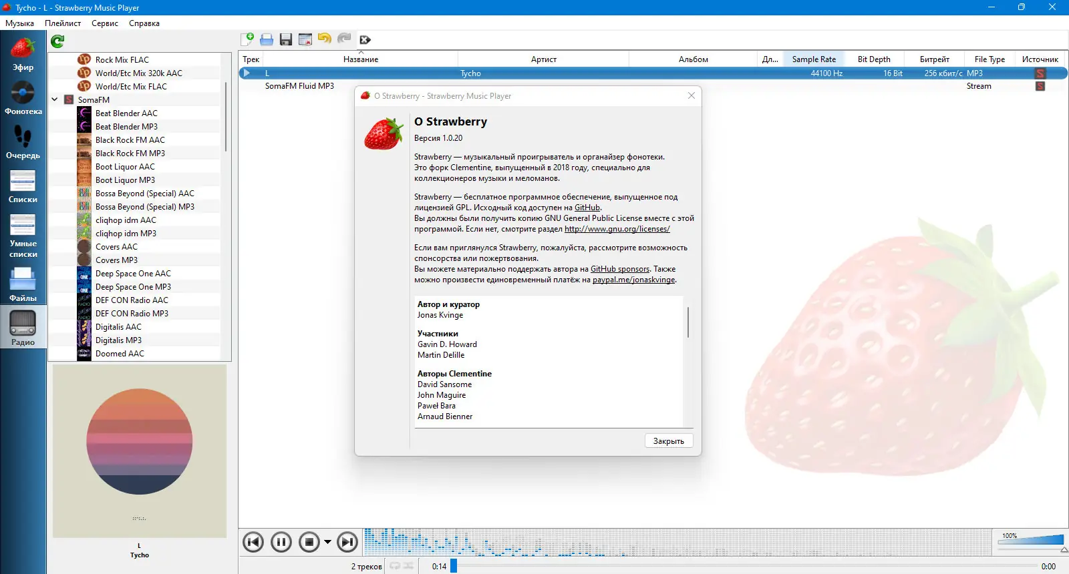Screen dimensions: 1069x574
Task: Open the Списки sidebar tab
Action: [x=23, y=186]
